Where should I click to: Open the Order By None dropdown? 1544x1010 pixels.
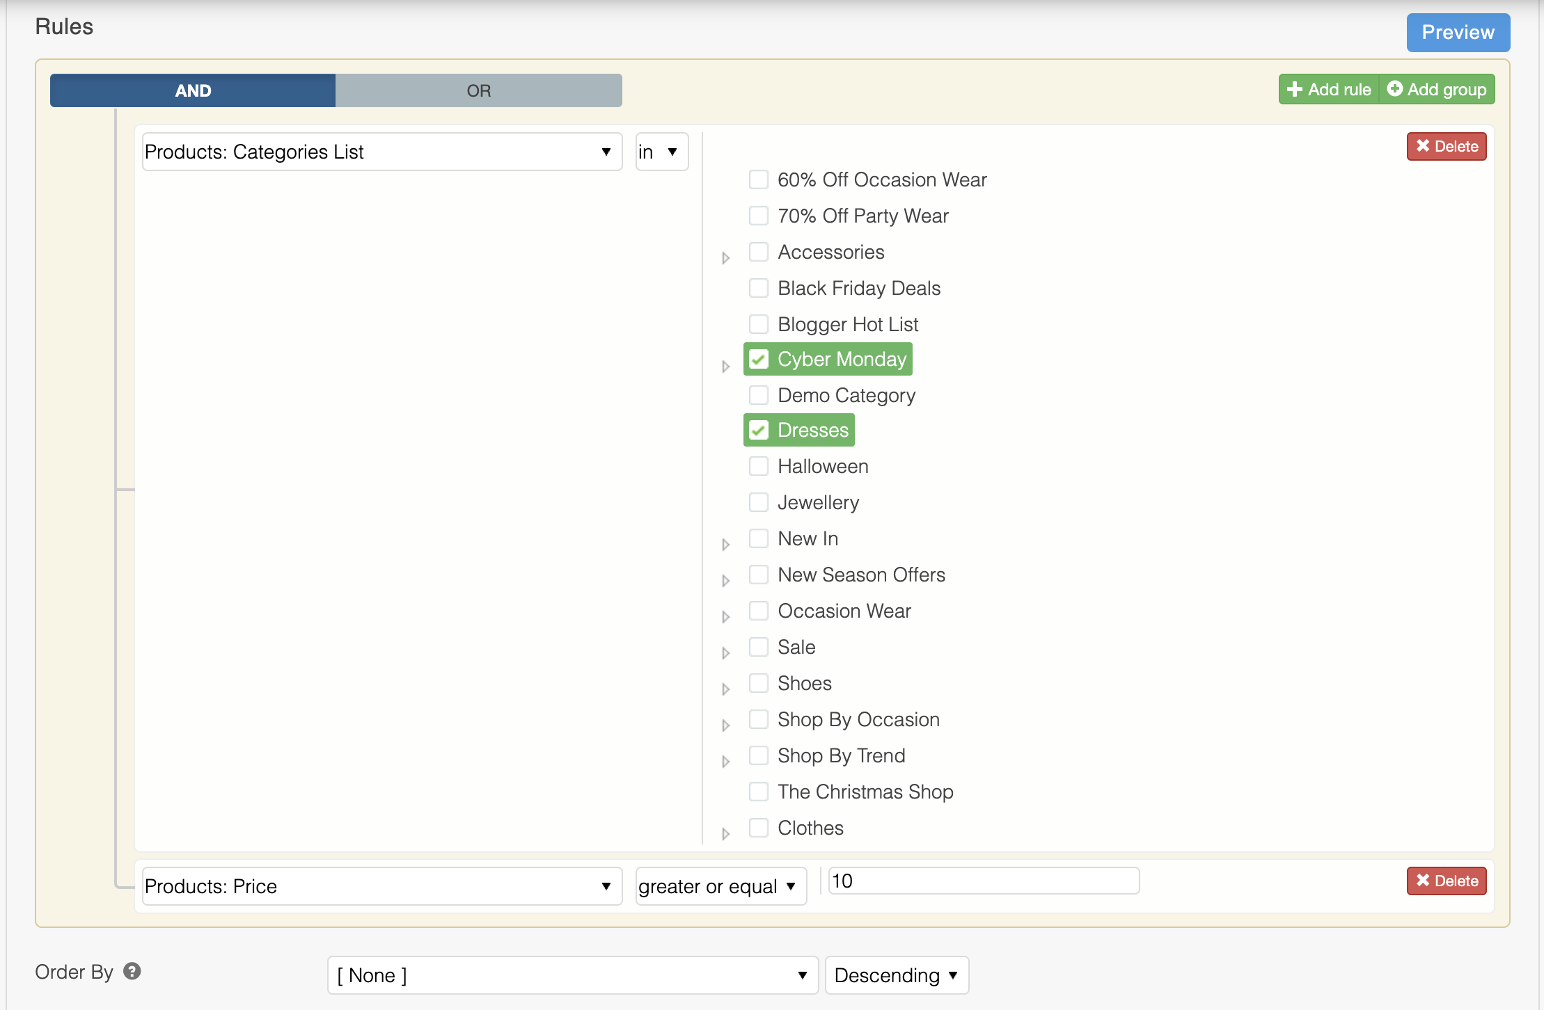(572, 975)
